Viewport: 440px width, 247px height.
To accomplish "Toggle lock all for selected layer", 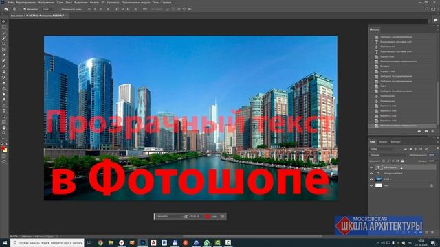I will pyautogui.click(x=402, y=161).
